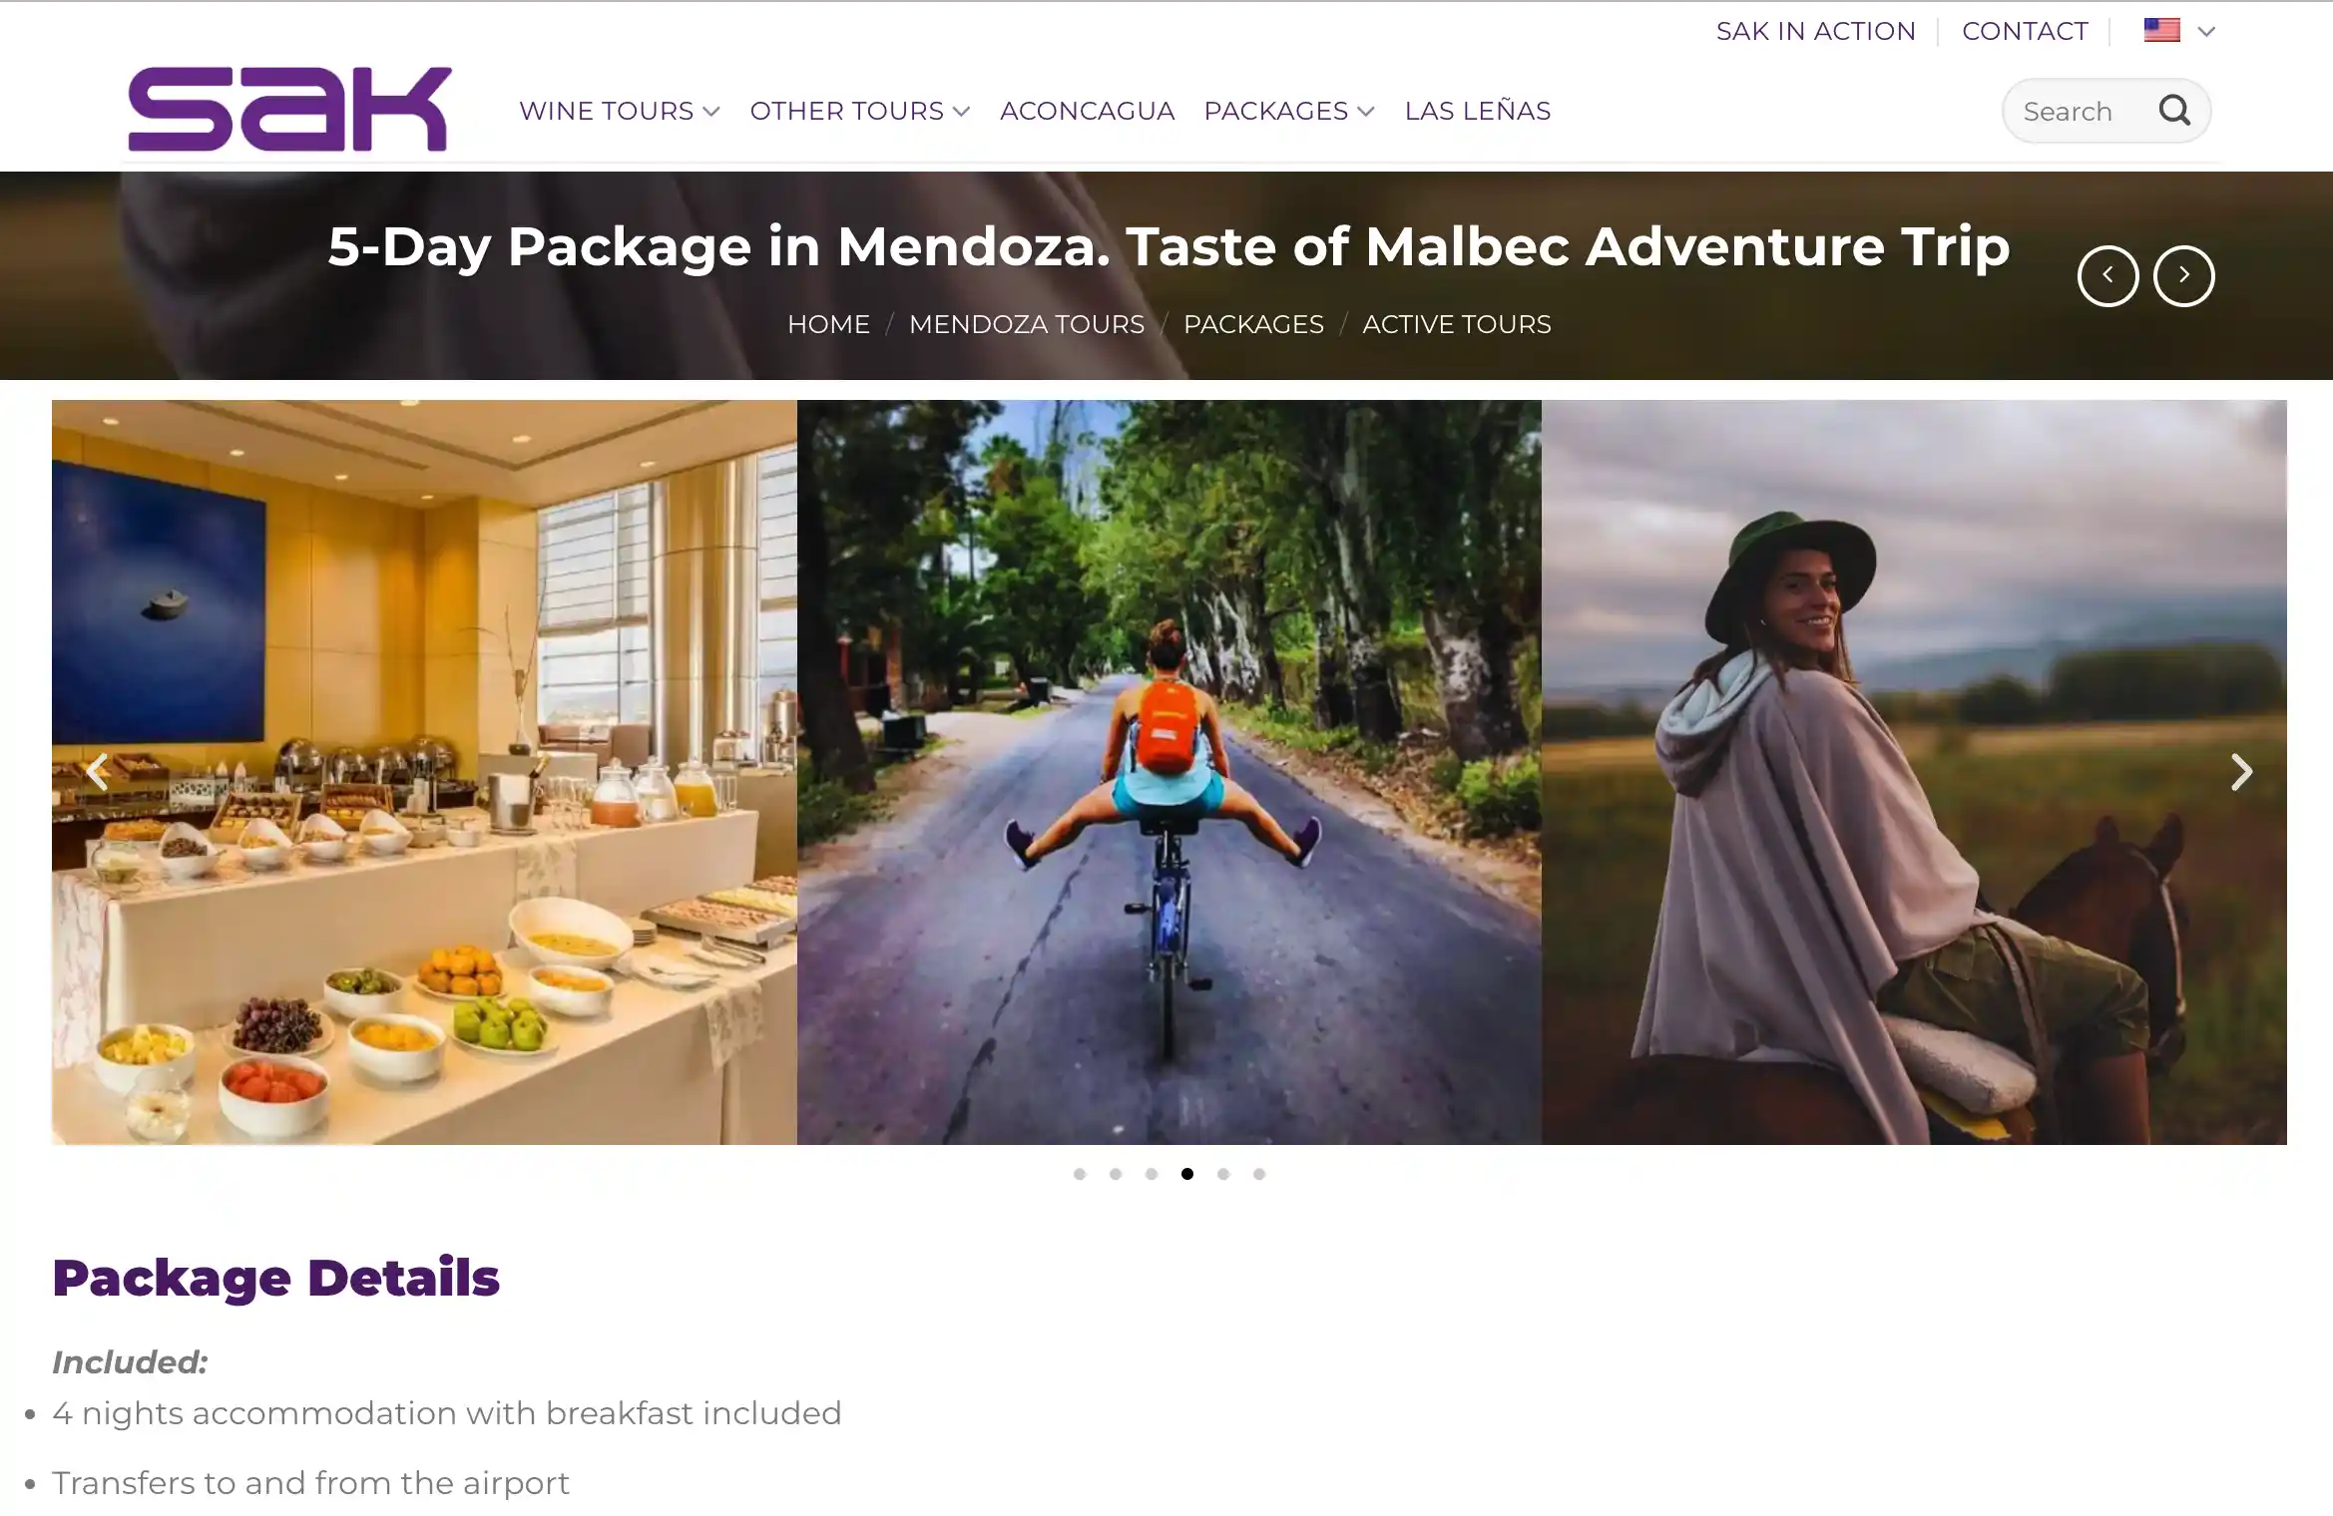Go to next package using header circle arrow
The image size is (2333, 1516).
point(2183,275)
